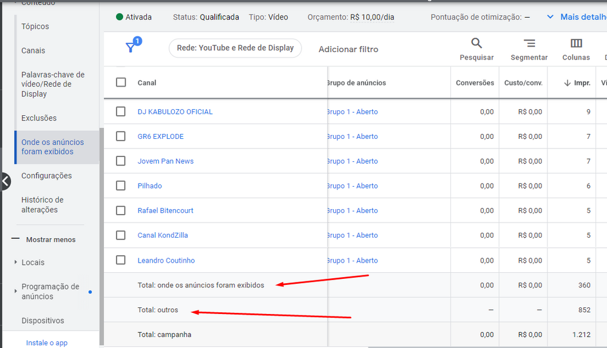Open the Exclusões menu item
Screen dimensions: 607x348
click(x=39, y=118)
